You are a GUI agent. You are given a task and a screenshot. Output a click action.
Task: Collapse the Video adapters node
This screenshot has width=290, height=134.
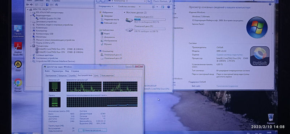[32, 16]
